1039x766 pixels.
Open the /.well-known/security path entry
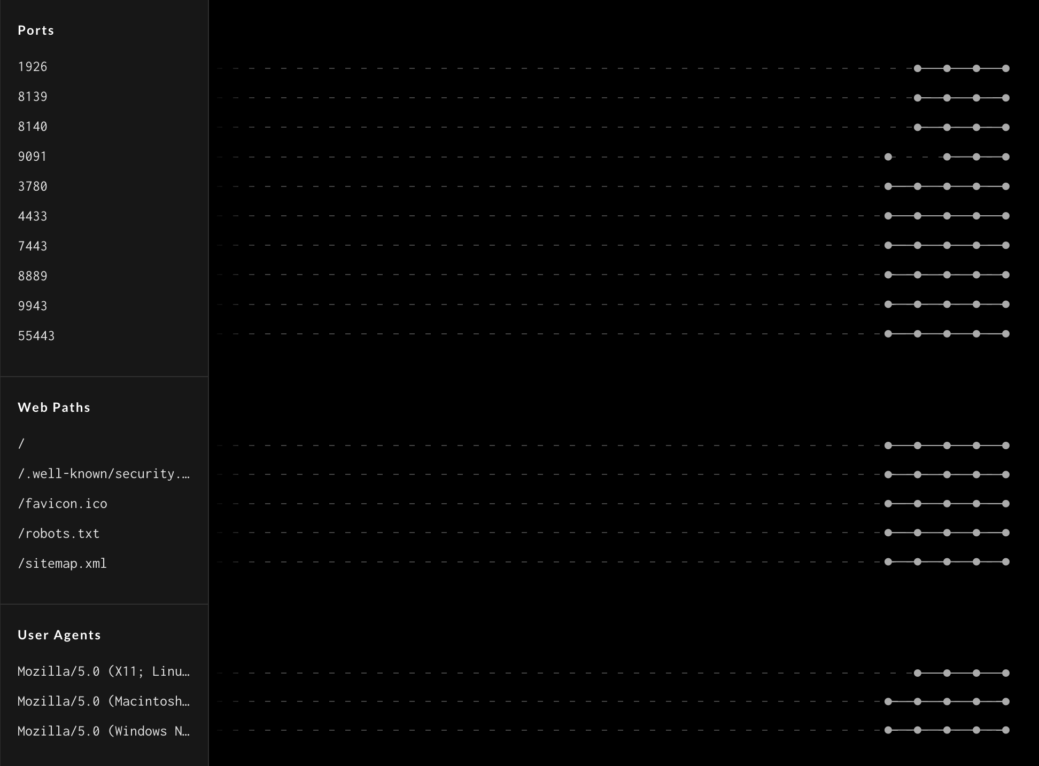[105, 473]
